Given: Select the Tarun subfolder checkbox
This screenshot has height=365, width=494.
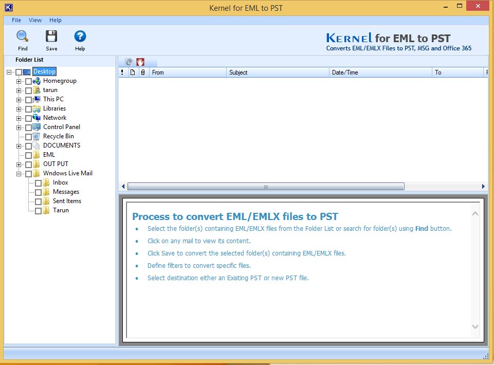Looking at the screenshot, I should pos(38,211).
